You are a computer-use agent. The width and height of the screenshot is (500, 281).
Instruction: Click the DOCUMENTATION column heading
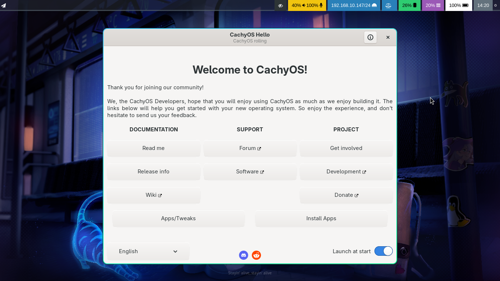point(154,130)
